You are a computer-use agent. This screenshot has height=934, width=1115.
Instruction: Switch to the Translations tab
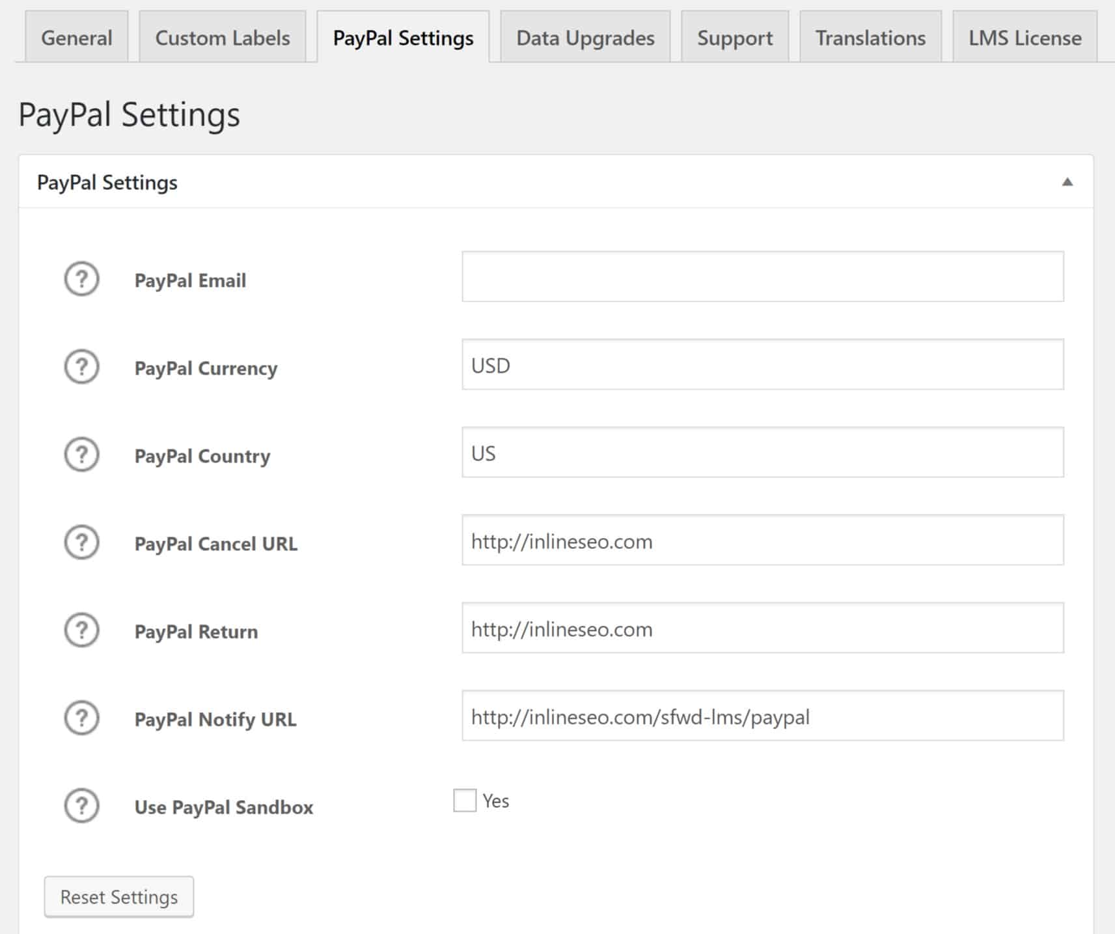tap(871, 38)
